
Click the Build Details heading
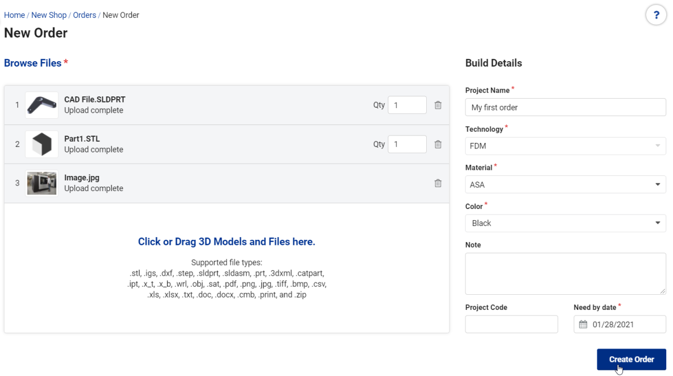point(494,63)
